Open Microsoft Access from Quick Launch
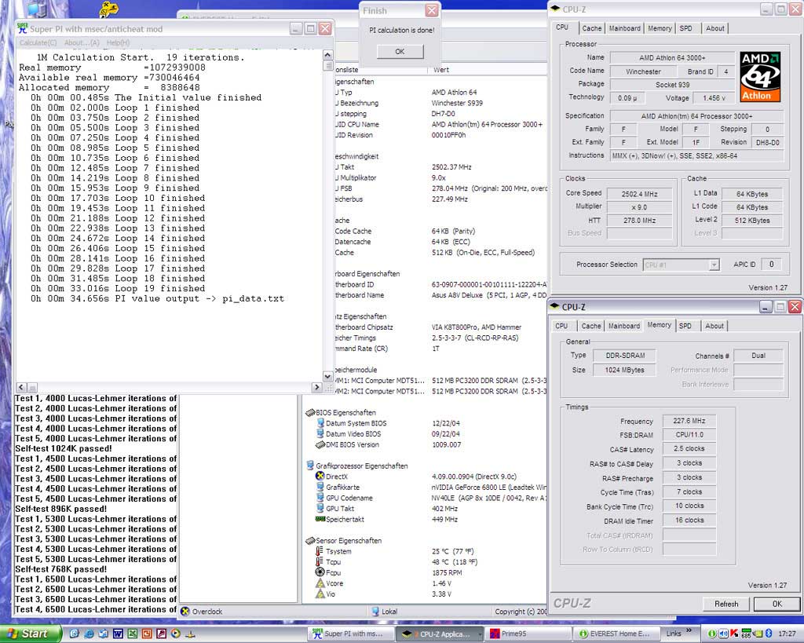Screen dimensions: 804x643 click(161, 634)
